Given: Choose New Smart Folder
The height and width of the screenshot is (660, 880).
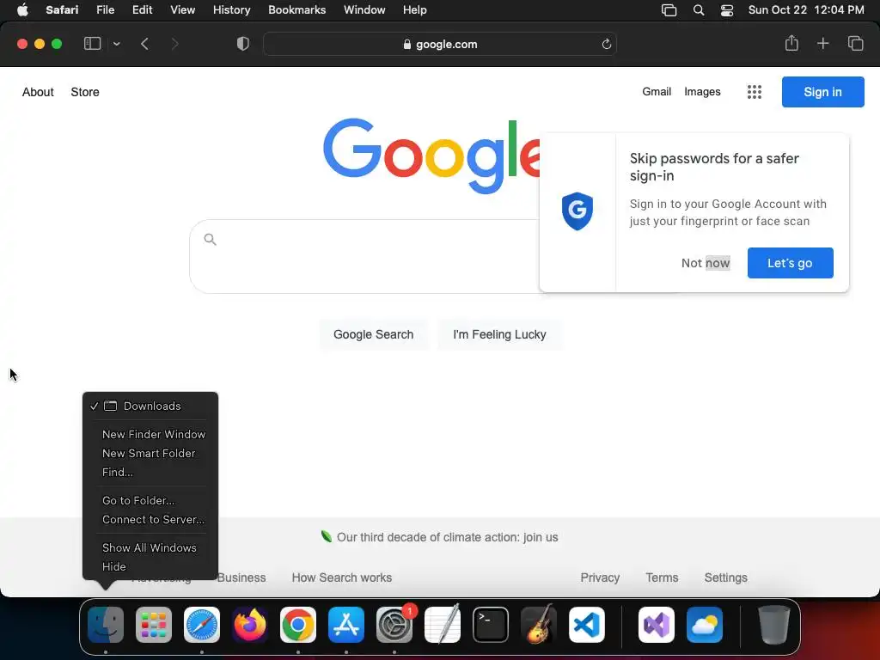Looking at the screenshot, I should click(150, 454).
